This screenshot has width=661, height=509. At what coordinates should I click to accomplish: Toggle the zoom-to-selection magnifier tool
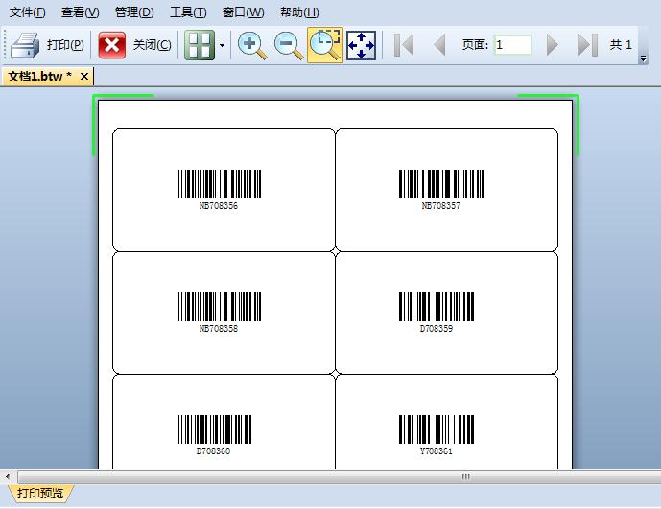click(x=325, y=45)
